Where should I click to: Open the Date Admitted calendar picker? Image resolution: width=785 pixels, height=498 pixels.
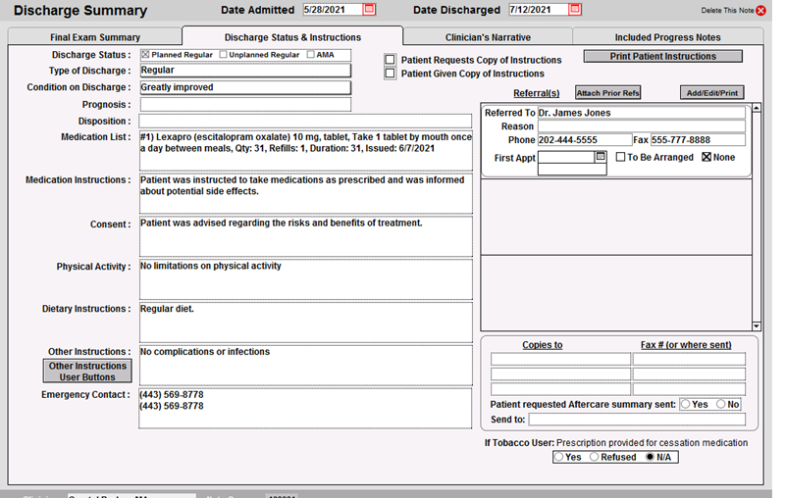(369, 10)
